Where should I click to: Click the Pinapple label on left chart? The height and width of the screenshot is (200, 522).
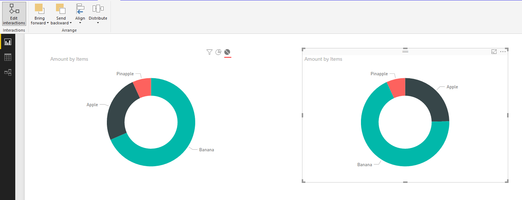pyautogui.click(x=125, y=73)
